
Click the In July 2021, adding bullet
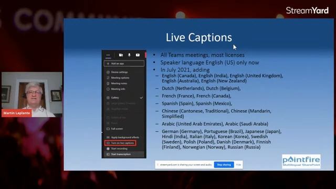point(185,70)
